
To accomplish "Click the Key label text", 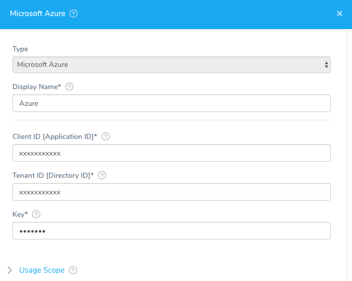I will click(x=20, y=215).
